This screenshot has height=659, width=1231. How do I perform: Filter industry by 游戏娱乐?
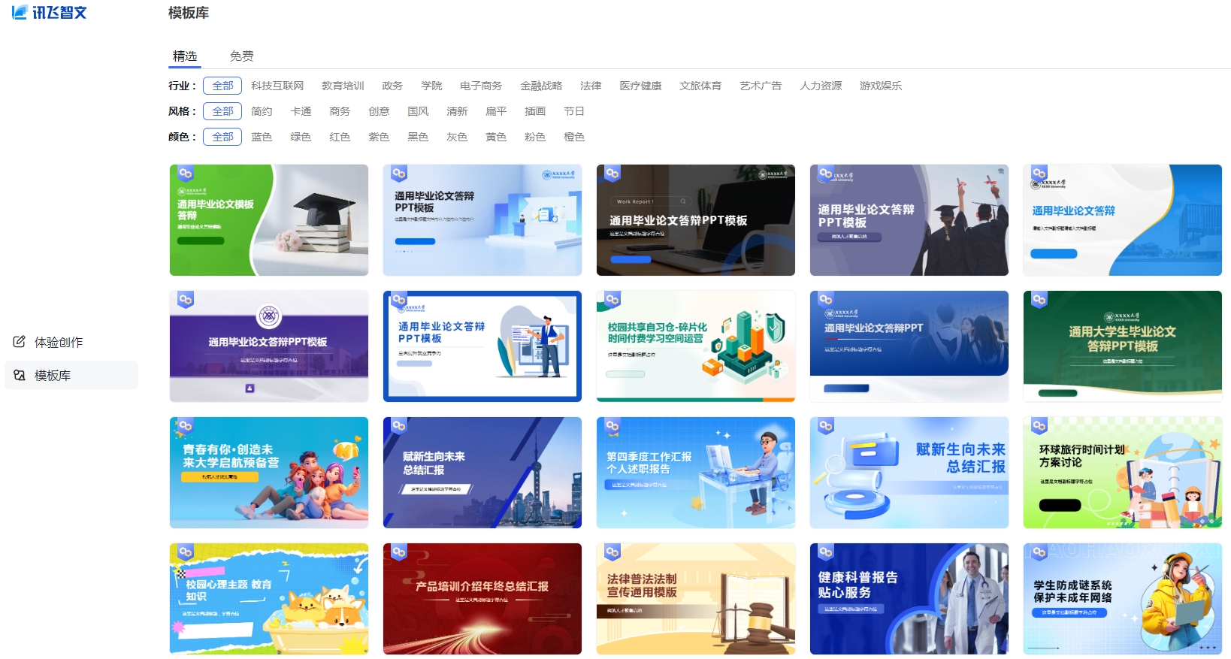coord(881,86)
